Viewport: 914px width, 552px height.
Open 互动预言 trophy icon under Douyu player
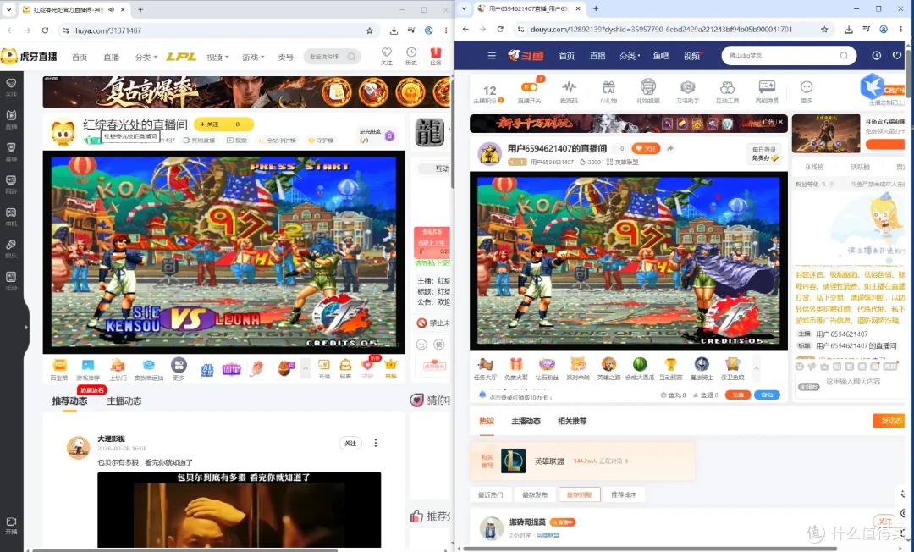point(671,368)
